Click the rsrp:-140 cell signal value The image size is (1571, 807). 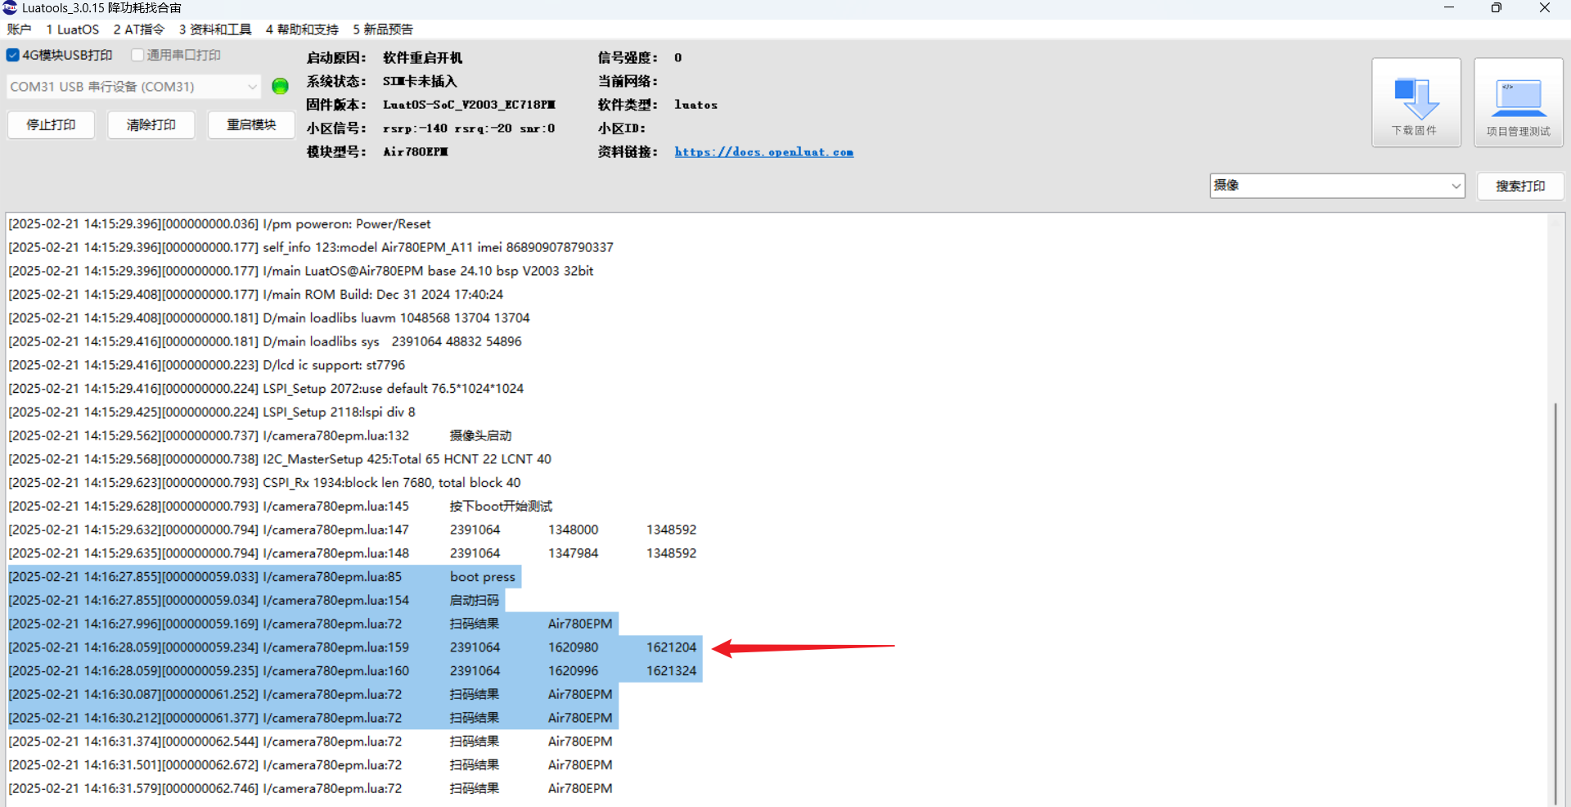pyautogui.click(x=469, y=128)
